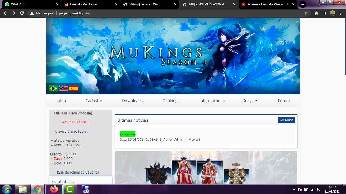Reload the page with refresh icon
The height and width of the screenshot is (194, 346).
click(22, 13)
